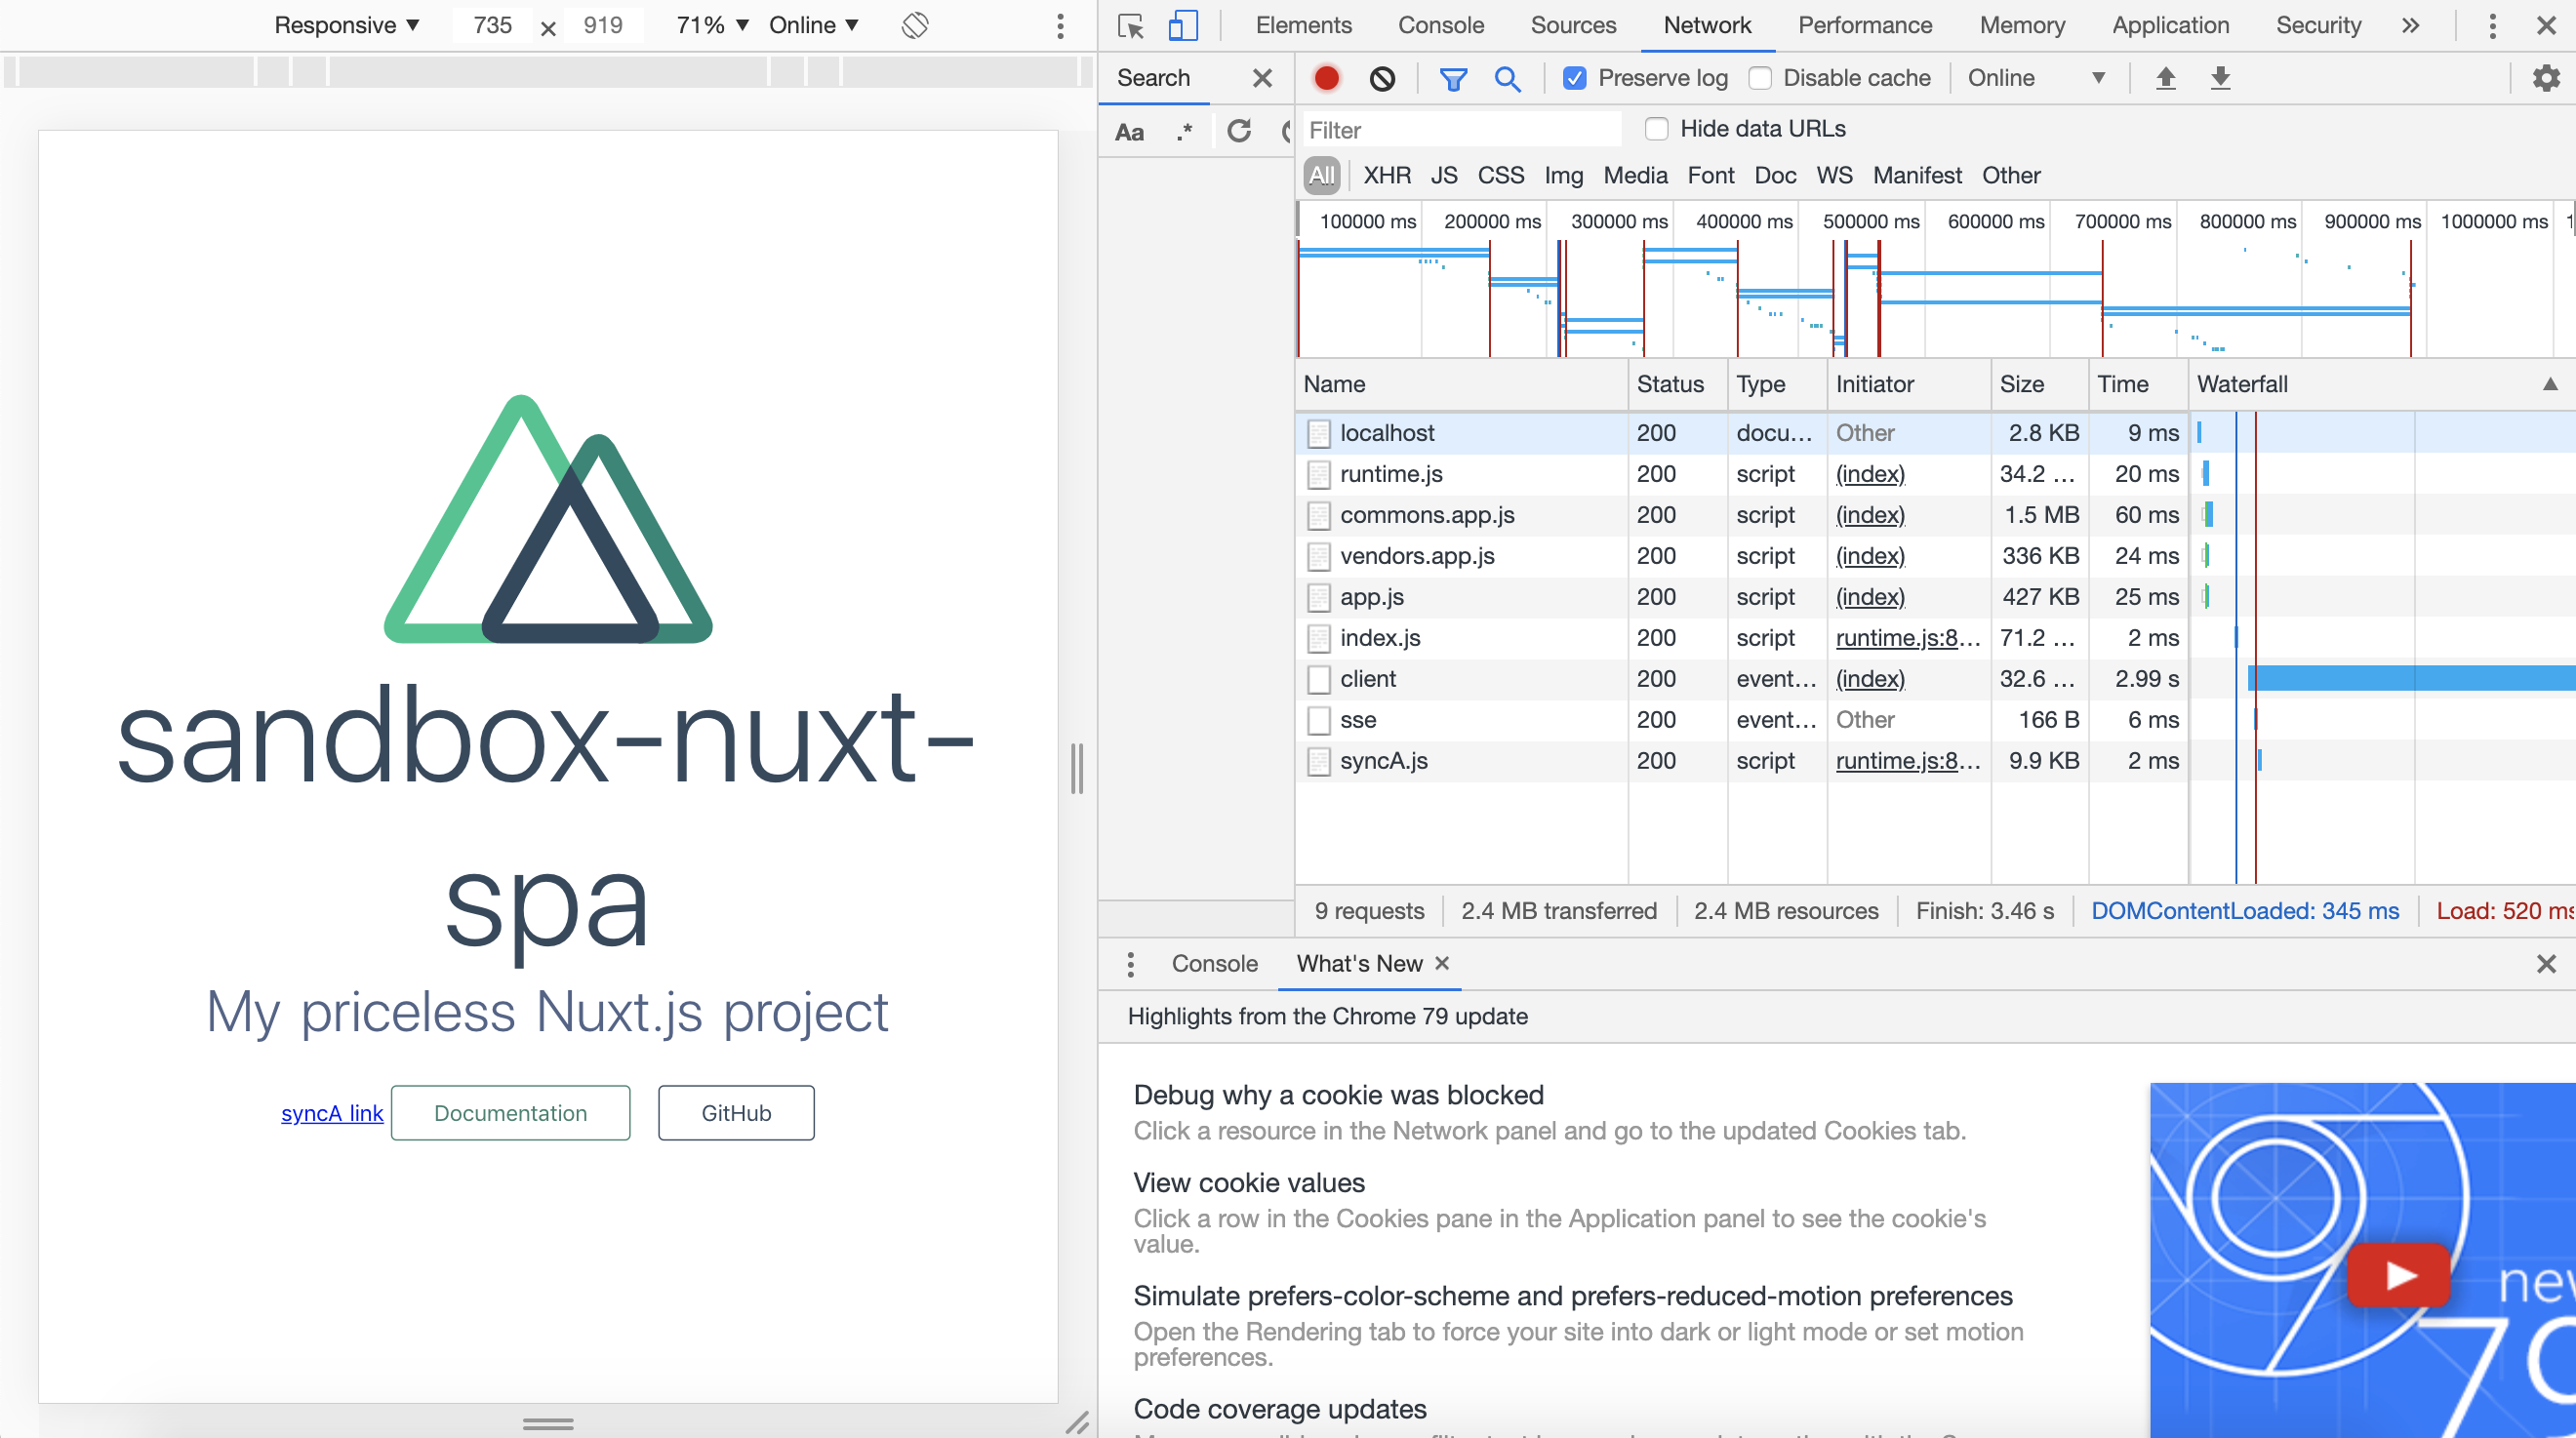Click the import HAR upload arrow
The height and width of the screenshot is (1438, 2576).
click(x=2165, y=78)
